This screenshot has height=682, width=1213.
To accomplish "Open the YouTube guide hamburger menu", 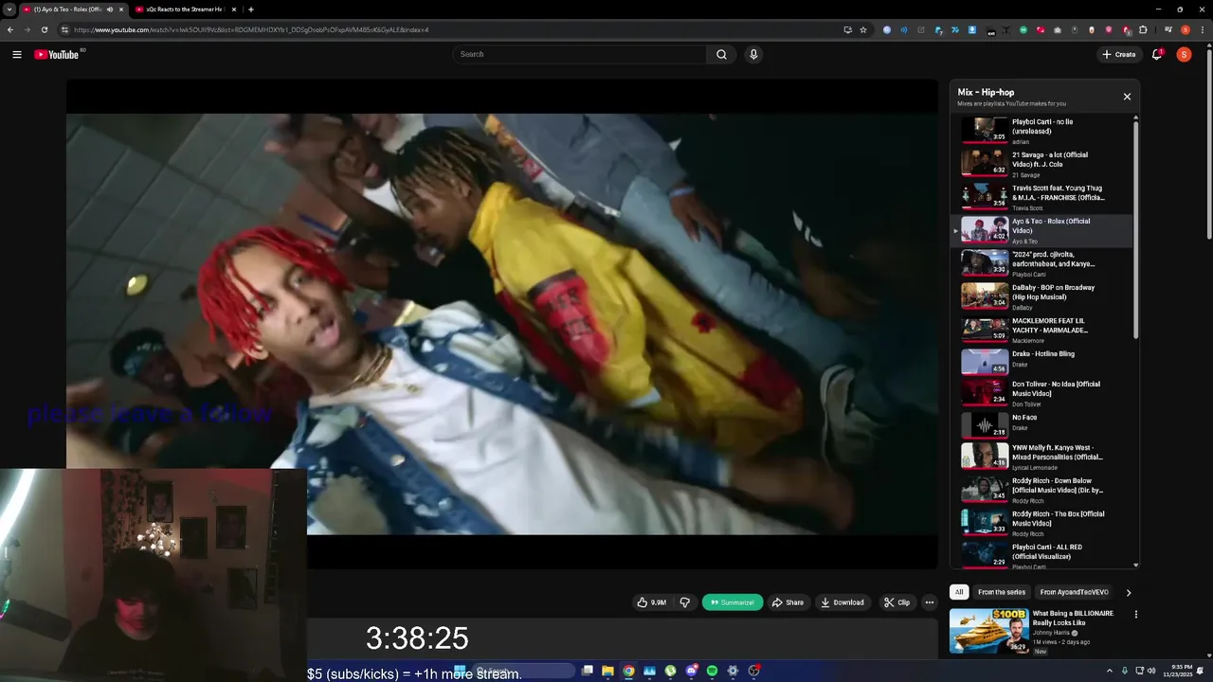I will [17, 54].
